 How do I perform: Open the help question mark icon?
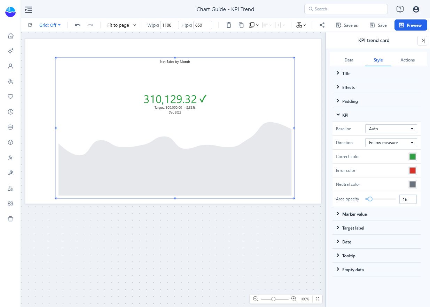tap(400, 9)
